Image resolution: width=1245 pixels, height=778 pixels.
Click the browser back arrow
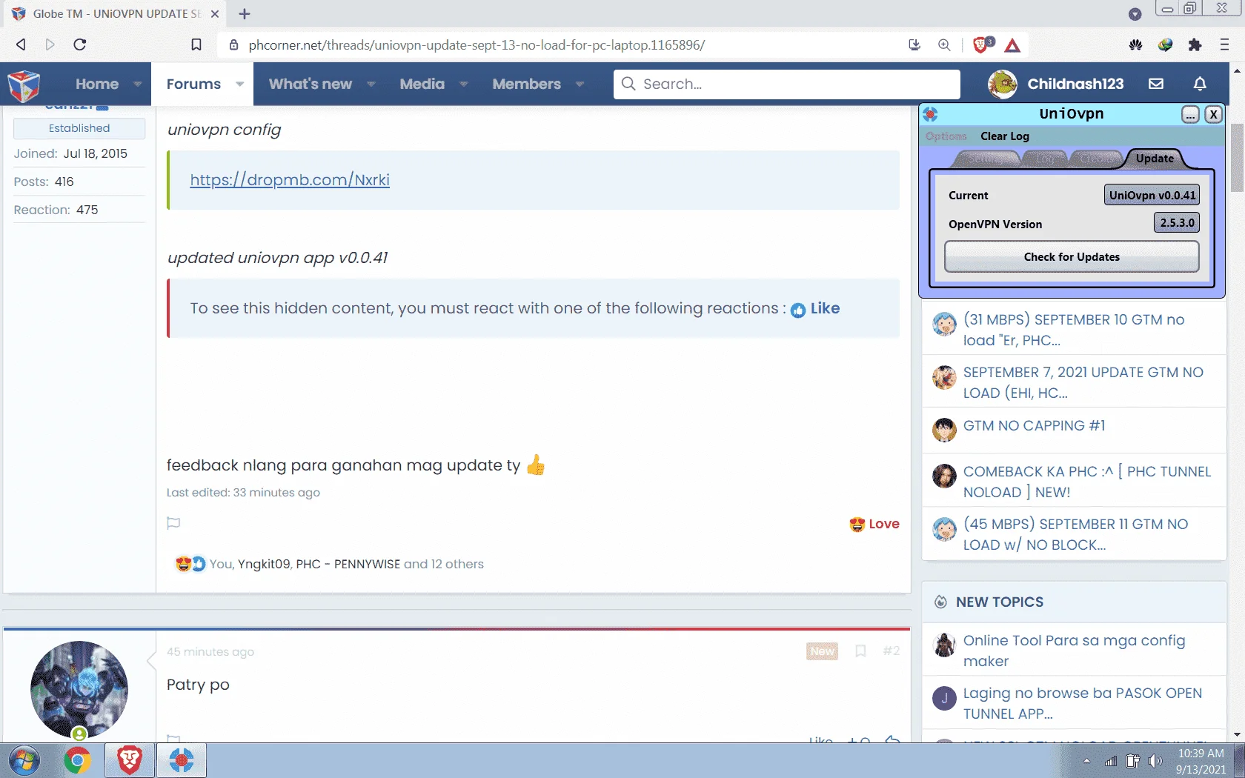[x=21, y=44]
